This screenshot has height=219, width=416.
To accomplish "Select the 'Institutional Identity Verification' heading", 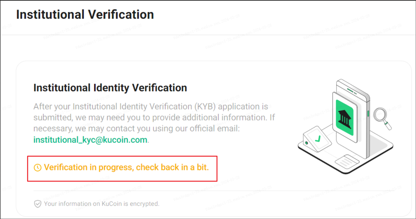I will (110, 88).
